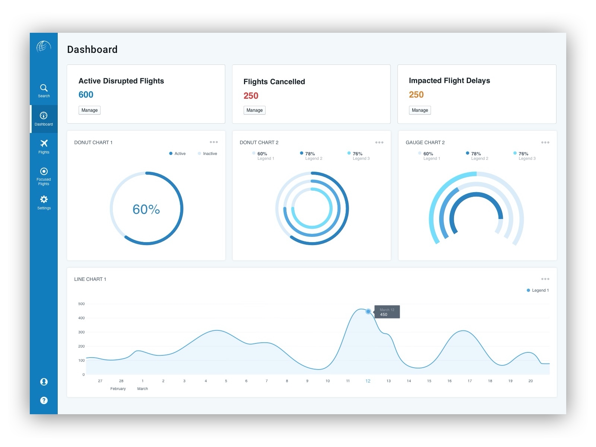Click the 'DONUT CHART 1' title
Image resolution: width=596 pixels, height=447 pixels.
pos(93,142)
